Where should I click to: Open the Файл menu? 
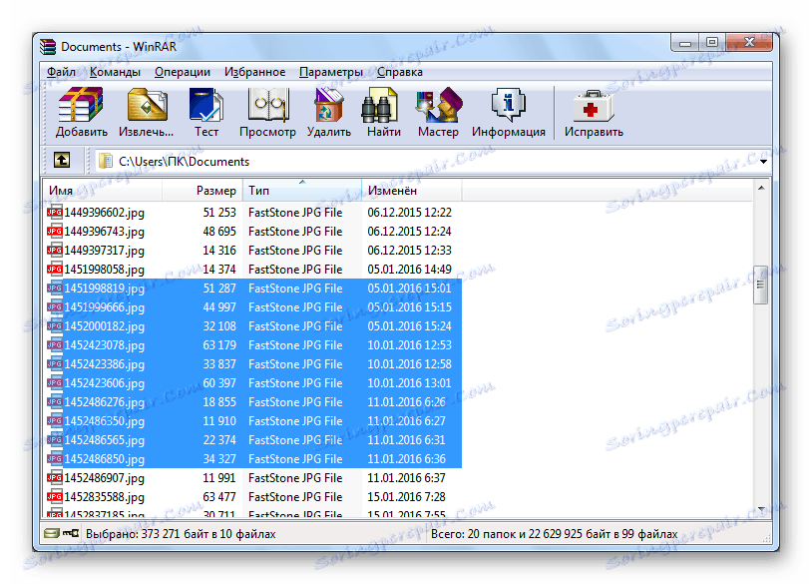click(61, 72)
